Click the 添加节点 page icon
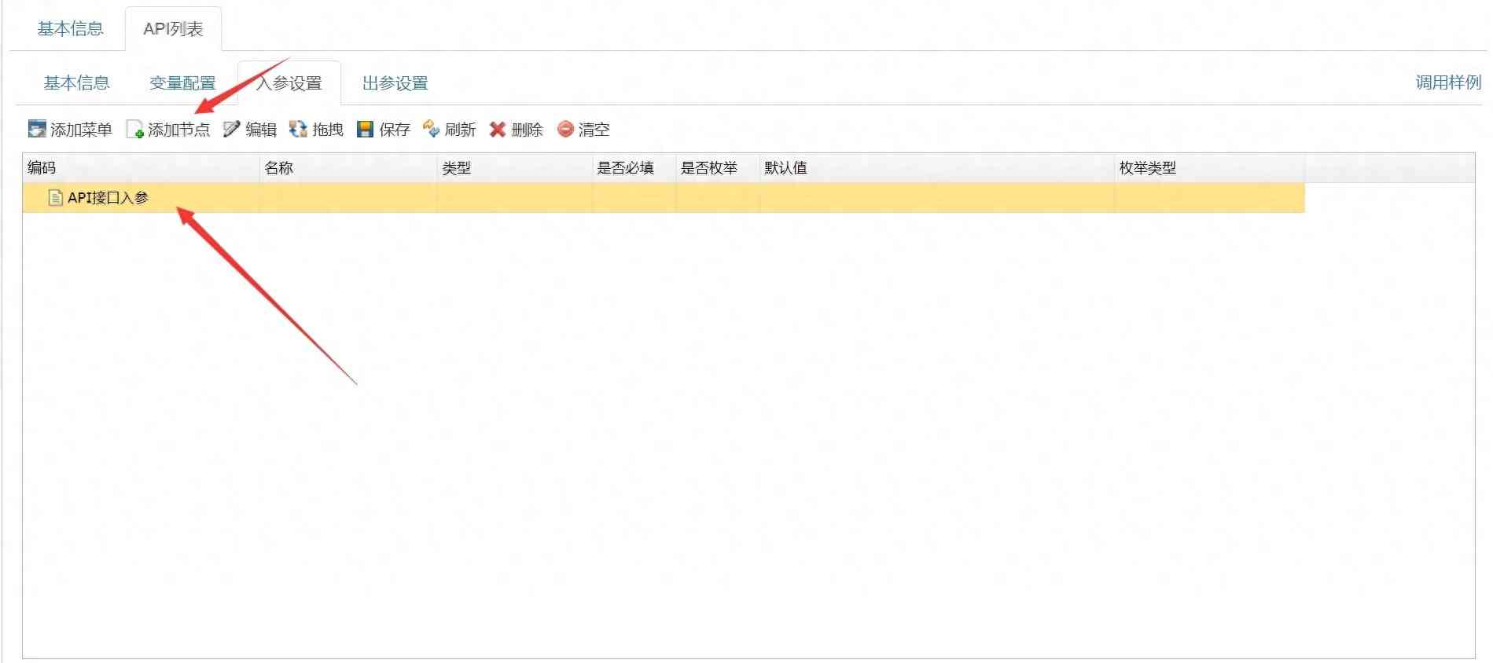This screenshot has width=1493, height=663. (135, 129)
